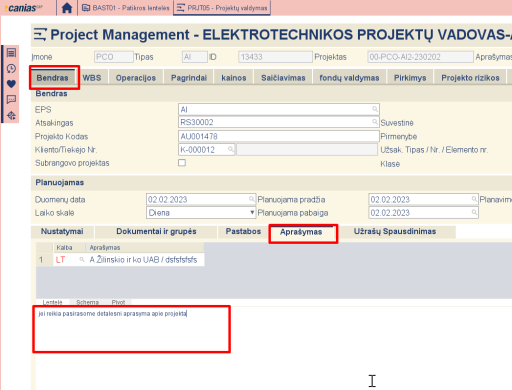512x390 pixels.
Task: Toggle the Subrangovo projektas checkbox
Action: pos(182,162)
